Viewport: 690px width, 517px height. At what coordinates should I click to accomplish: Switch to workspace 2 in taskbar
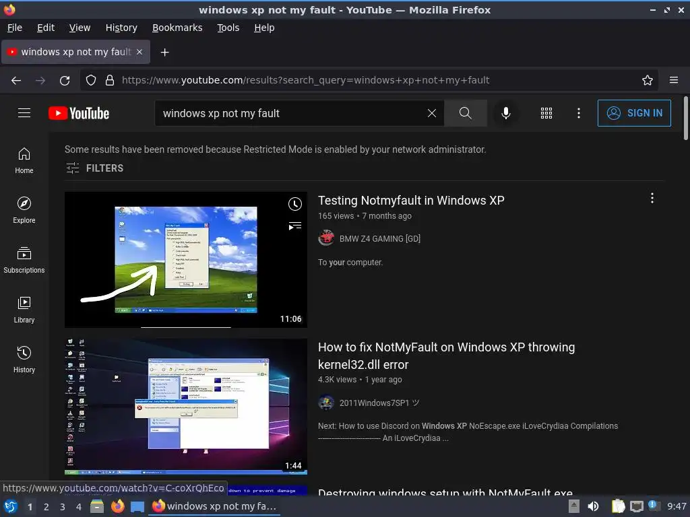(46, 507)
